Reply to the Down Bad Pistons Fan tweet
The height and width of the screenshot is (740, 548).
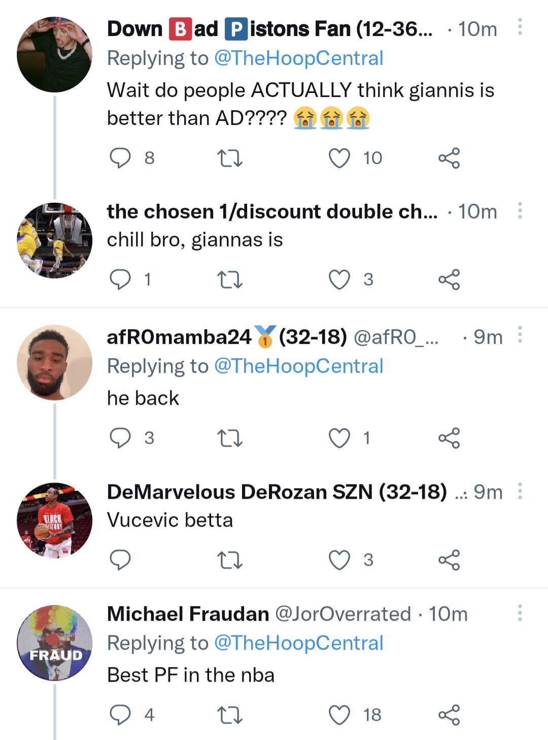click(x=120, y=158)
